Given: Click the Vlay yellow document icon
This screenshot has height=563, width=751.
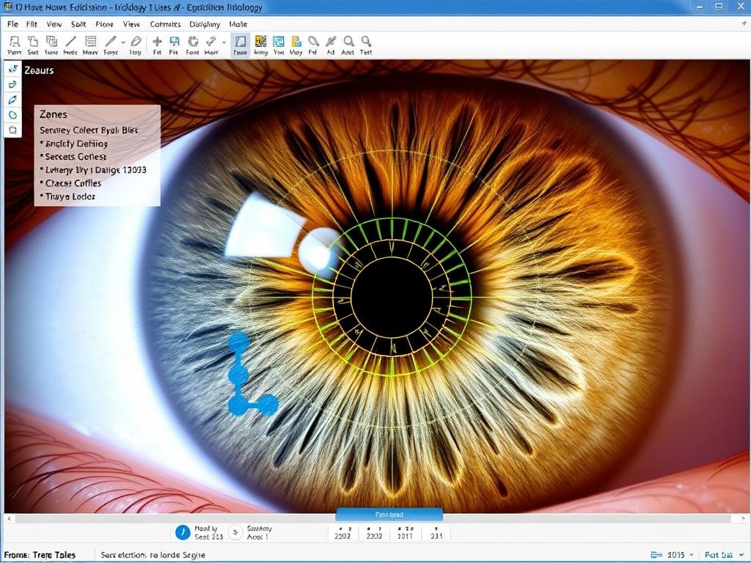Looking at the screenshot, I should point(296,42).
